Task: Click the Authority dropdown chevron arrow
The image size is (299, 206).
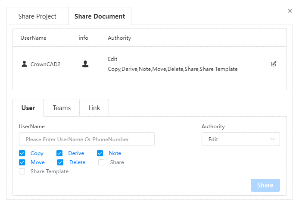Action: coord(272,139)
